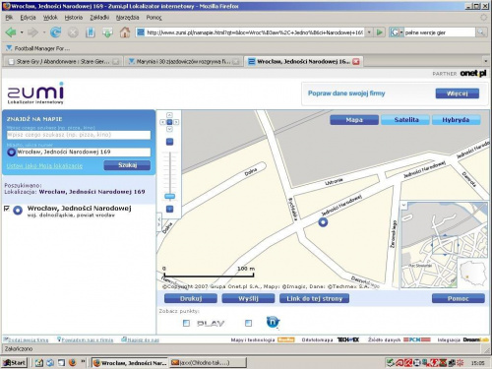The image size is (492, 369).
Task: Open the Plik menu
Action: click(9, 18)
